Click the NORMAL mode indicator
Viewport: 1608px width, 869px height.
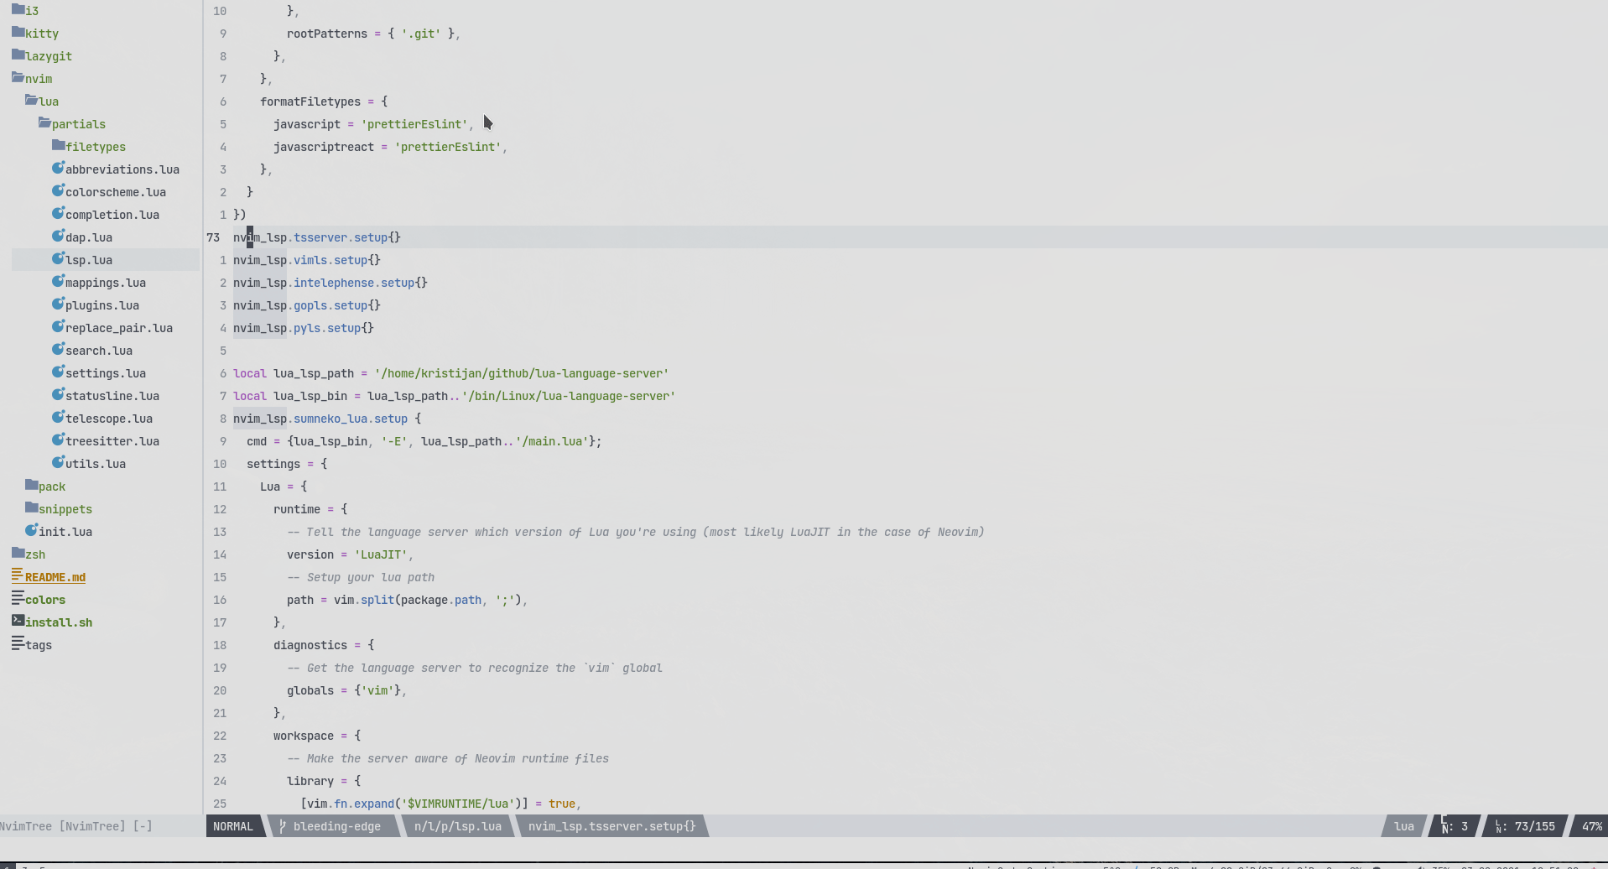233,826
